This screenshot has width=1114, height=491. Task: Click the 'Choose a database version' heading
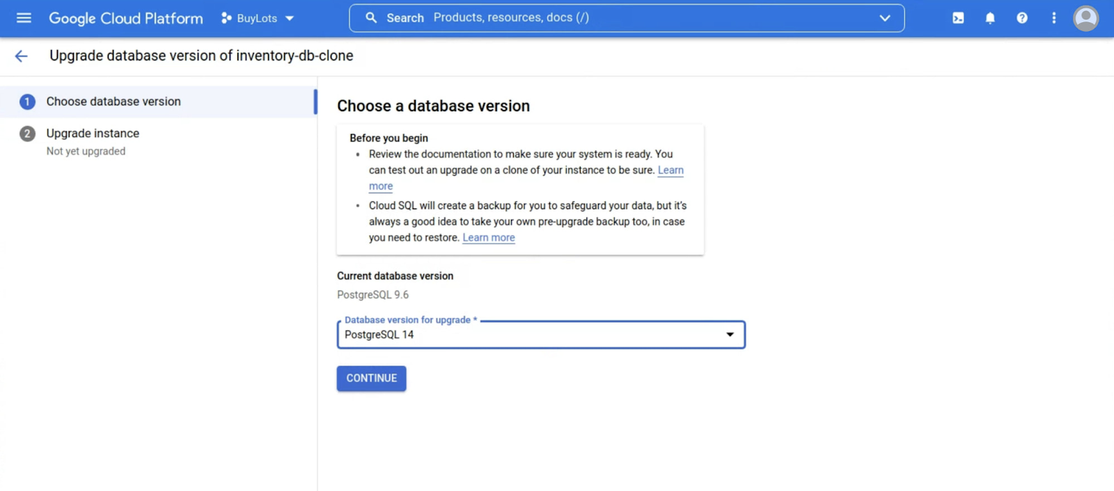coord(433,106)
